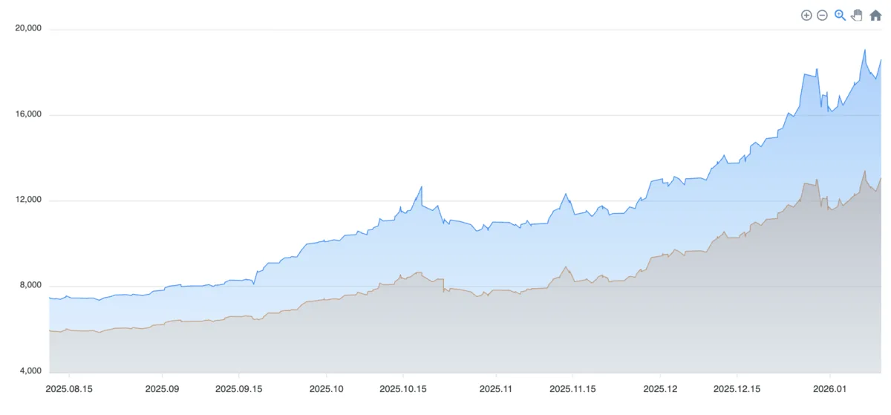This screenshot has width=891, height=415.
Task: Click the 2025.10.15 x-axis date label
Action: coord(403,388)
